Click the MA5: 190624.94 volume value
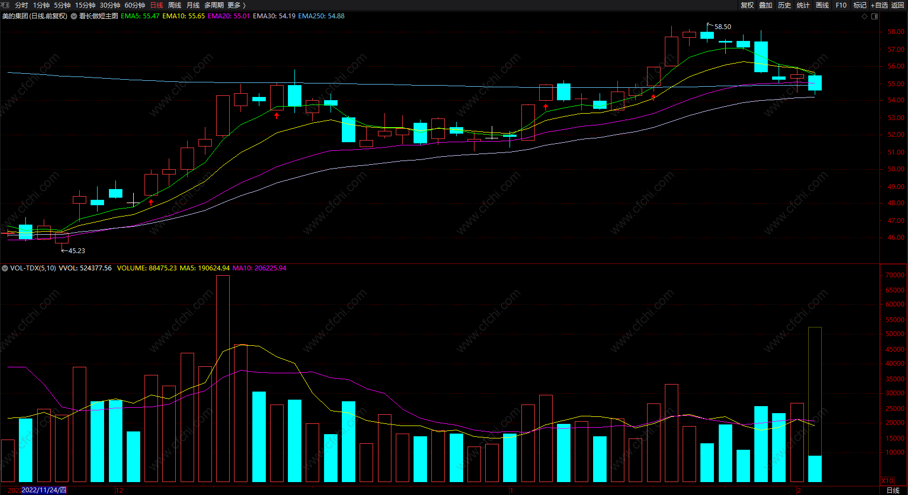The image size is (908, 495). 204,268
